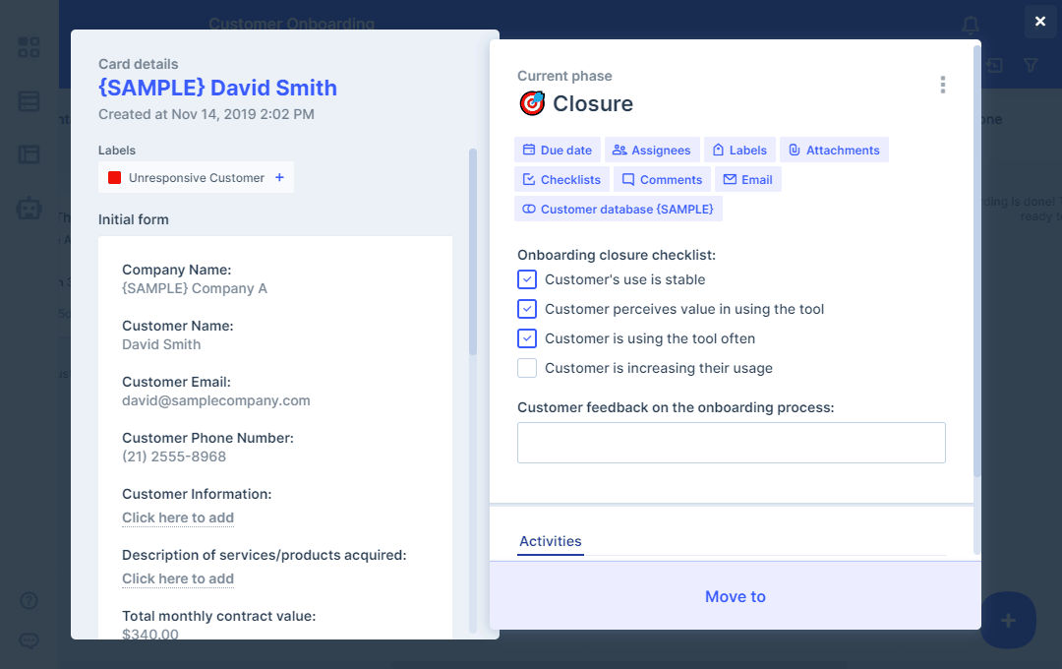Click the Move to button
The width and height of the screenshot is (1062, 669).
click(x=735, y=596)
